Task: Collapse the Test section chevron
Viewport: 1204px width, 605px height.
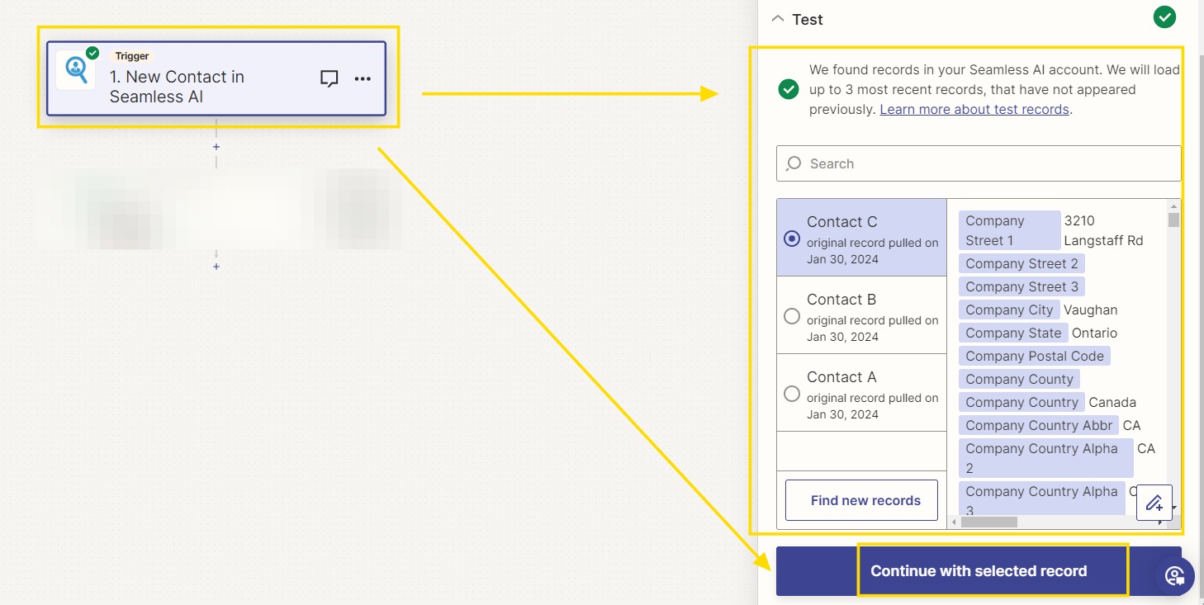Action: click(x=777, y=19)
